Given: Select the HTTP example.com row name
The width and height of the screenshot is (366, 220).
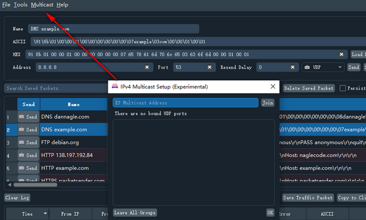Looking at the screenshot, I should (65, 168).
